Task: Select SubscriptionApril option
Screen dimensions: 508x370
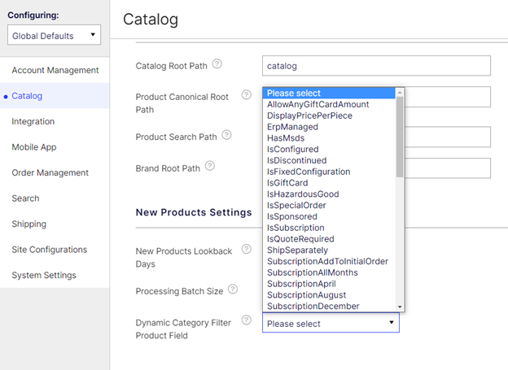Action: (x=329, y=284)
